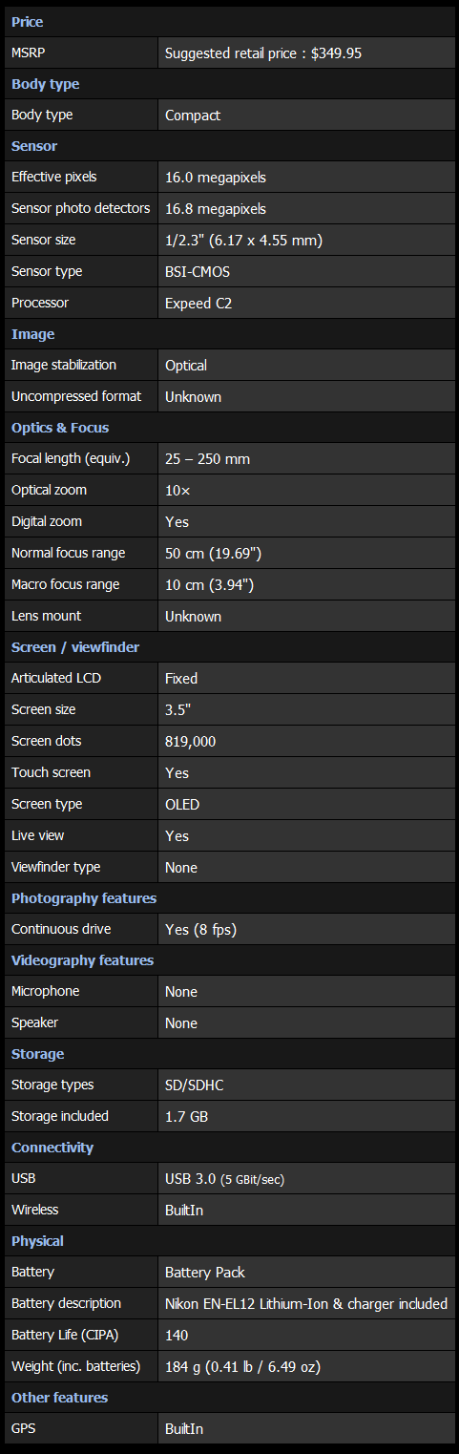Open the Optics & Focus section header
Image resolution: width=459 pixels, height=1454 pixels.
pos(60,428)
